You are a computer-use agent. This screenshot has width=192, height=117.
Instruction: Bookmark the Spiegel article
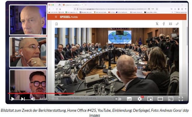(56, 24)
